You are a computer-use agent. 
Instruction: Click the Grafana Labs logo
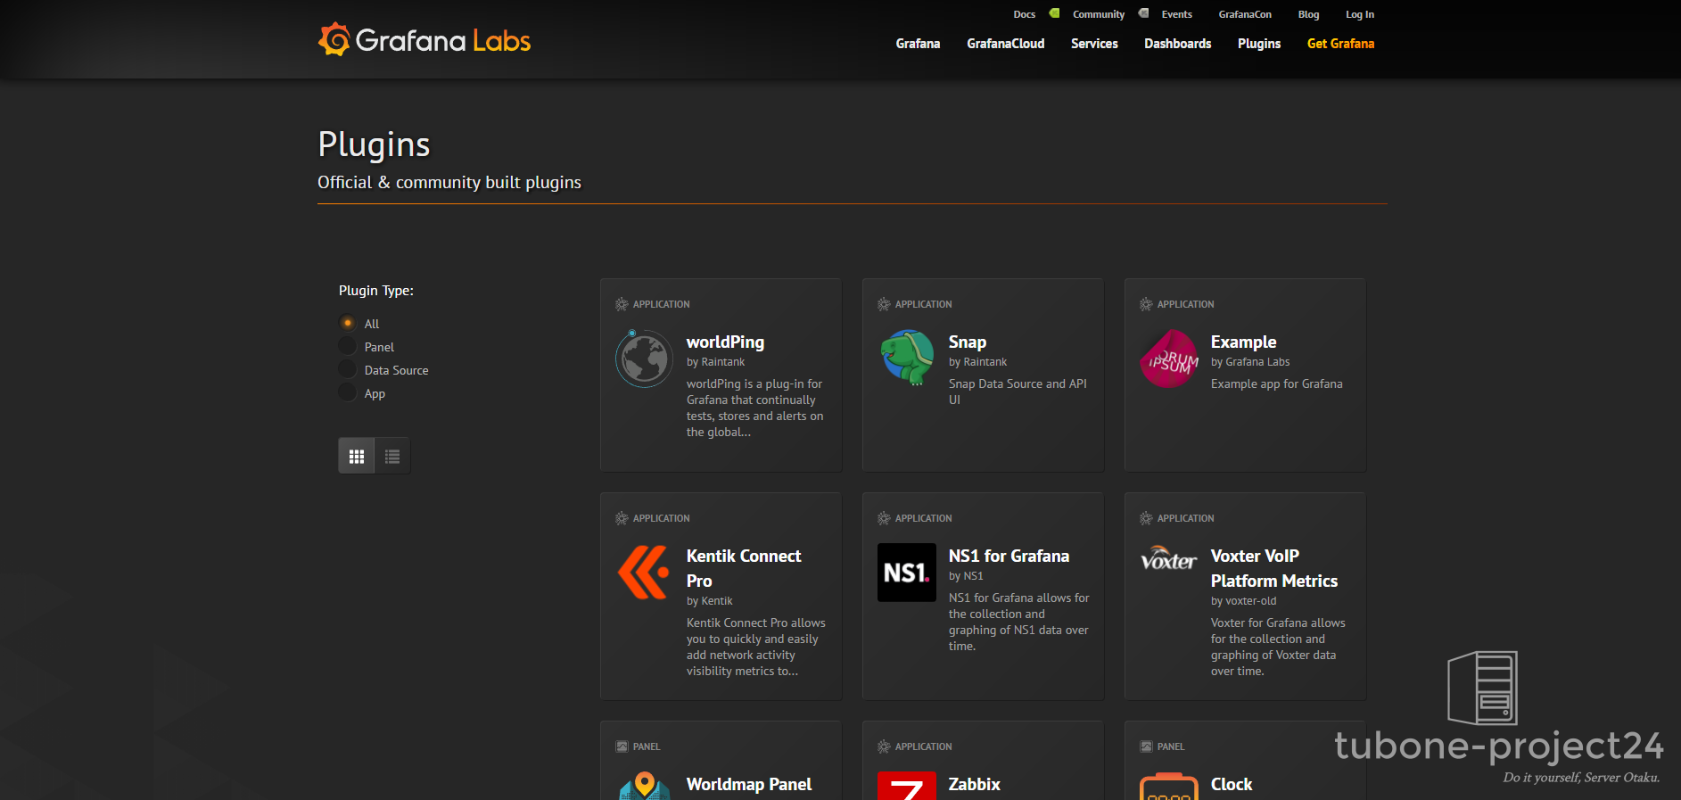(x=424, y=40)
